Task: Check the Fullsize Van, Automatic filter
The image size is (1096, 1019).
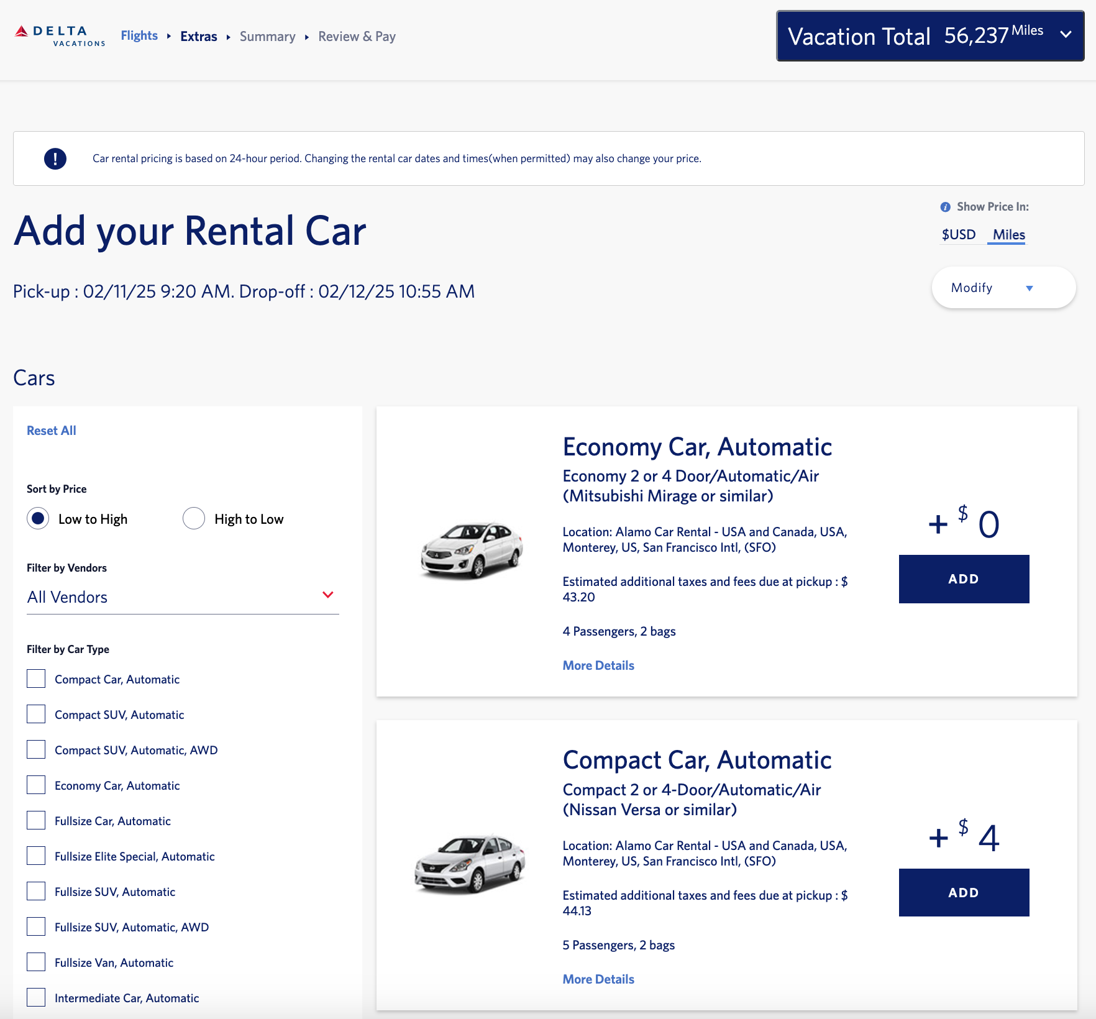Action: 35,962
